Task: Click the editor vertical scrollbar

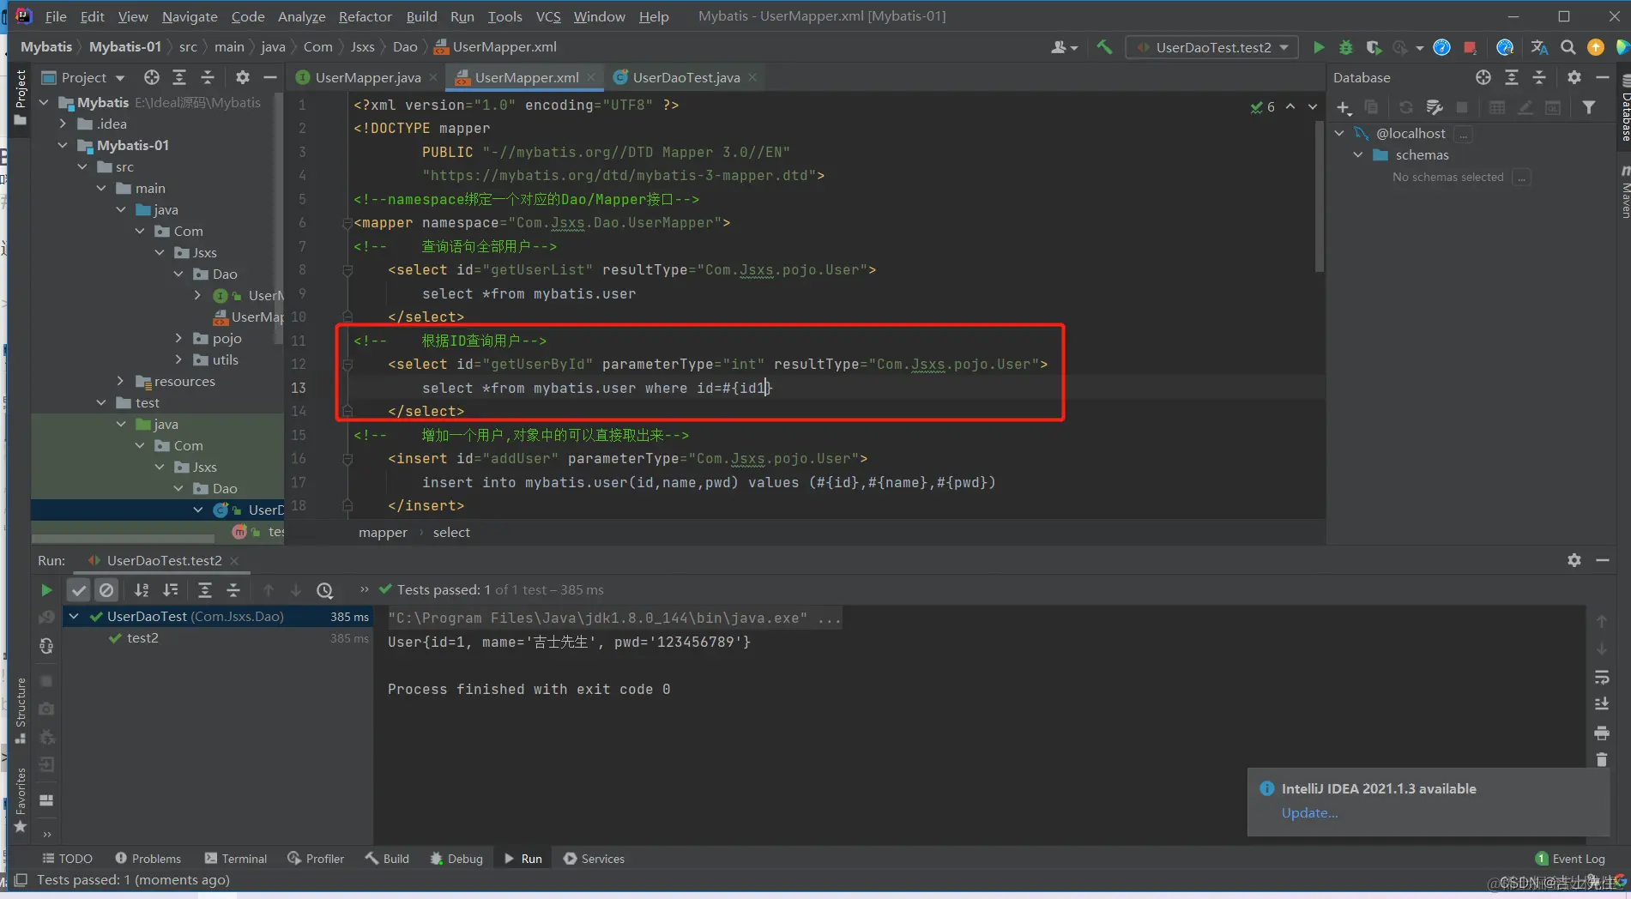Action: coord(1319,197)
